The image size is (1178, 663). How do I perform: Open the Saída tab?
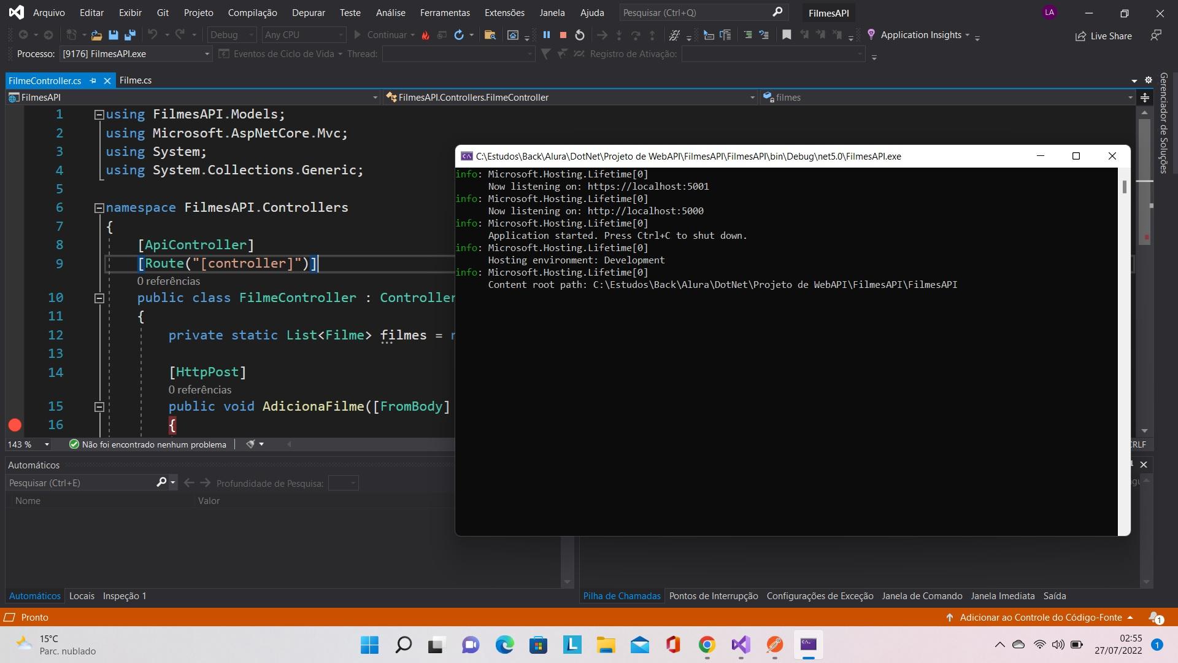(1054, 596)
